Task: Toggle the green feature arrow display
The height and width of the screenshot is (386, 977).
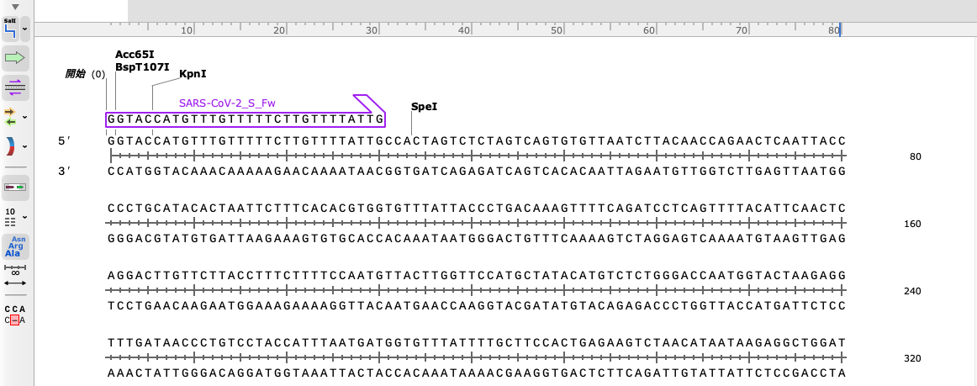Action: point(15,58)
